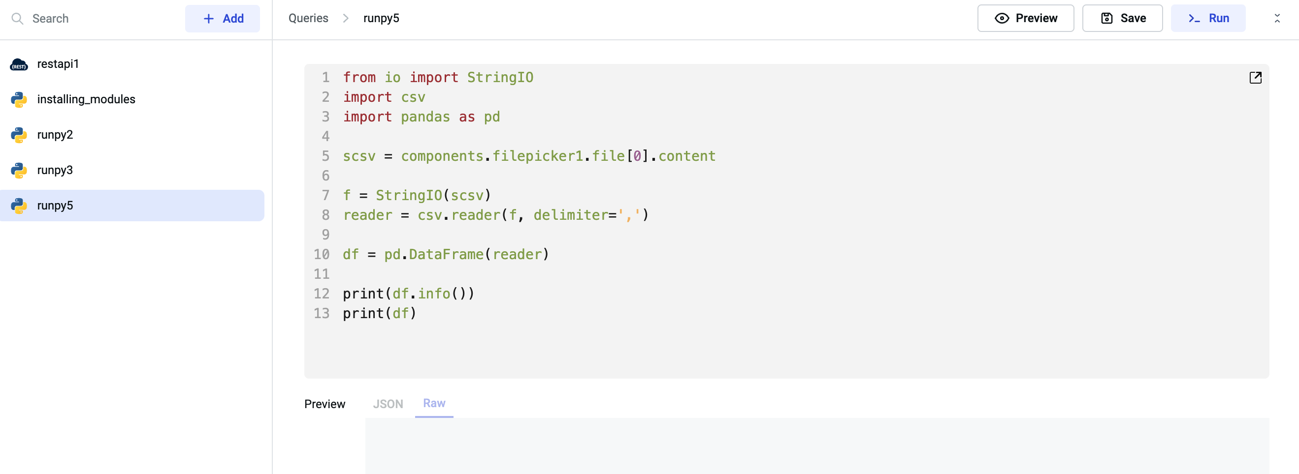Click the Python icon beside runpy2
The width and height of the screenshot is (1299, 474).
(19, 135)
